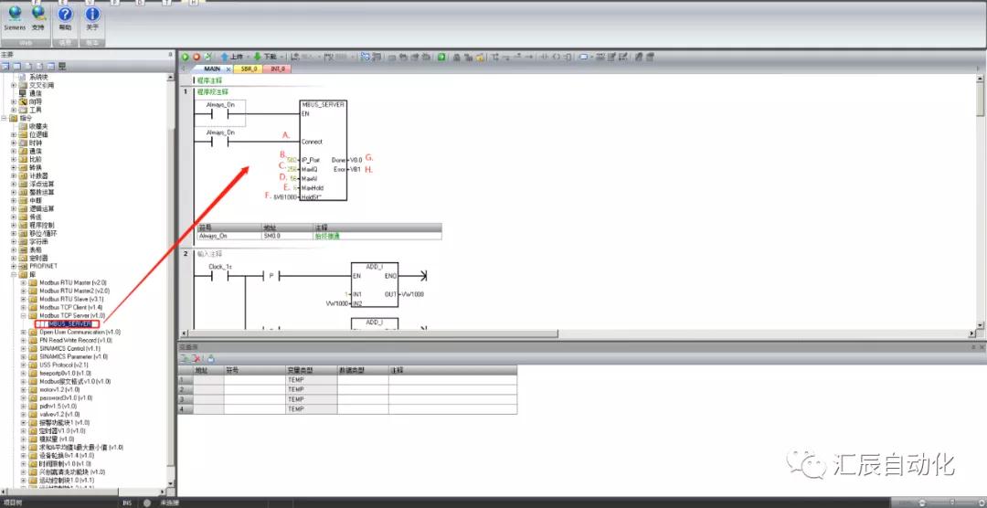This screenshot has height=508, width=987.
Task: Click the 下载 download button
Action: 266,57
